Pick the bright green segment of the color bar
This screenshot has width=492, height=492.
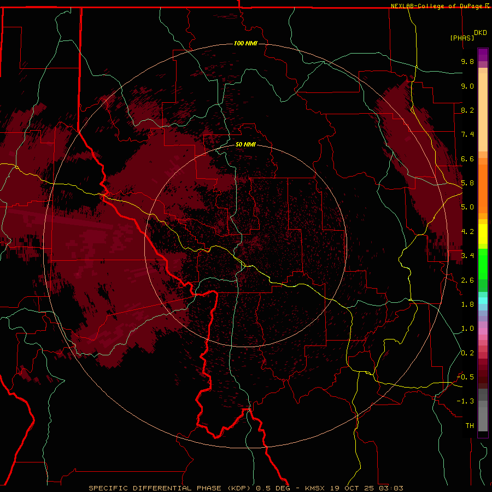click(x=483, y=264)
